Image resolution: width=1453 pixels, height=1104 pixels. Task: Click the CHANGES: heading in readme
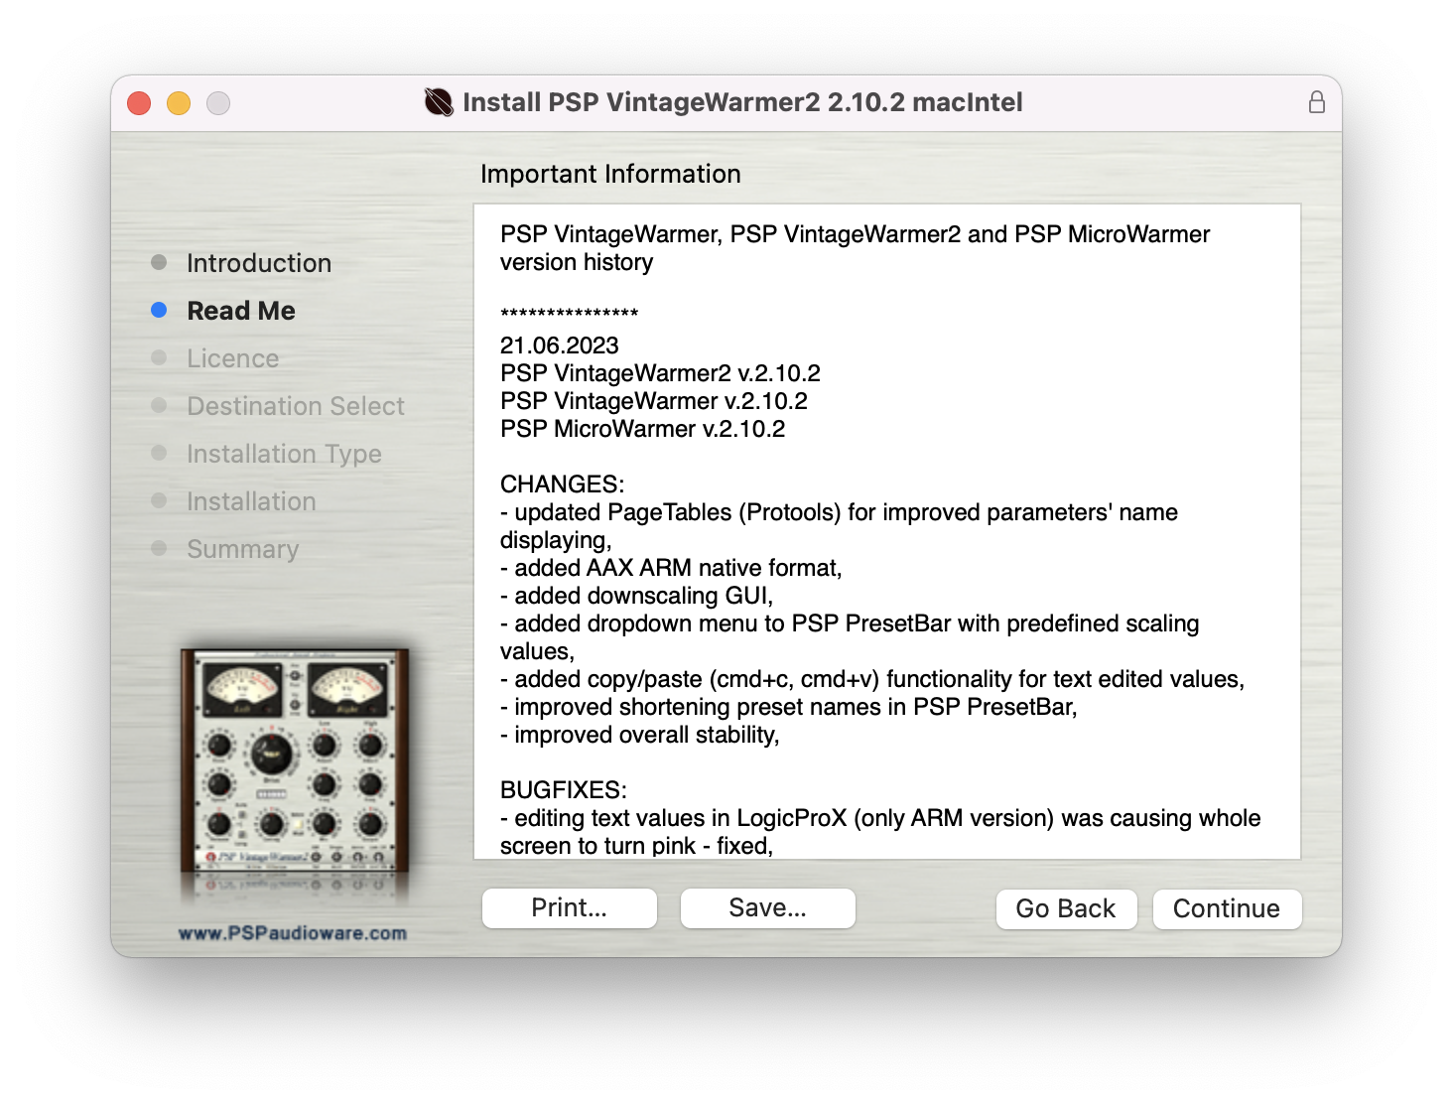(x=563, y=484)
